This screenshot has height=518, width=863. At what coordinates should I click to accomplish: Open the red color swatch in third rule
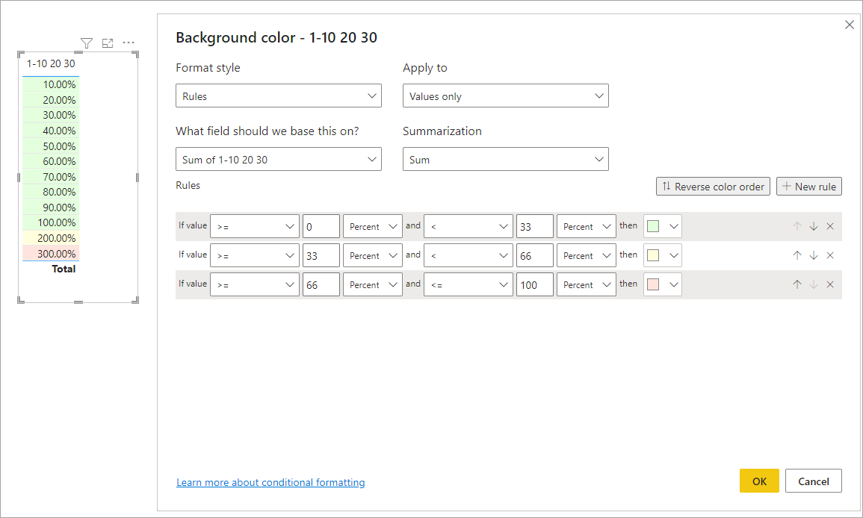coord(663,284)
